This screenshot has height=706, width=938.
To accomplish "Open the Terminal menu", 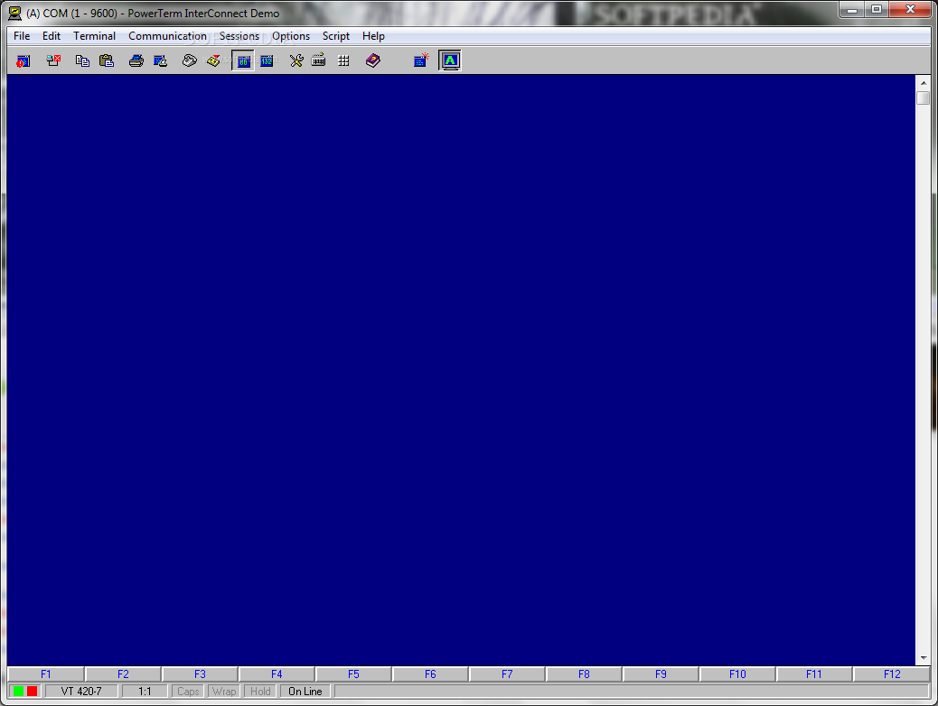I will [95, 36].
